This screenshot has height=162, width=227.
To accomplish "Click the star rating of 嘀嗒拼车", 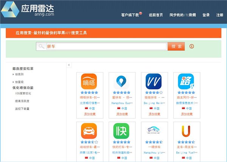I will [x=89, y=93].
